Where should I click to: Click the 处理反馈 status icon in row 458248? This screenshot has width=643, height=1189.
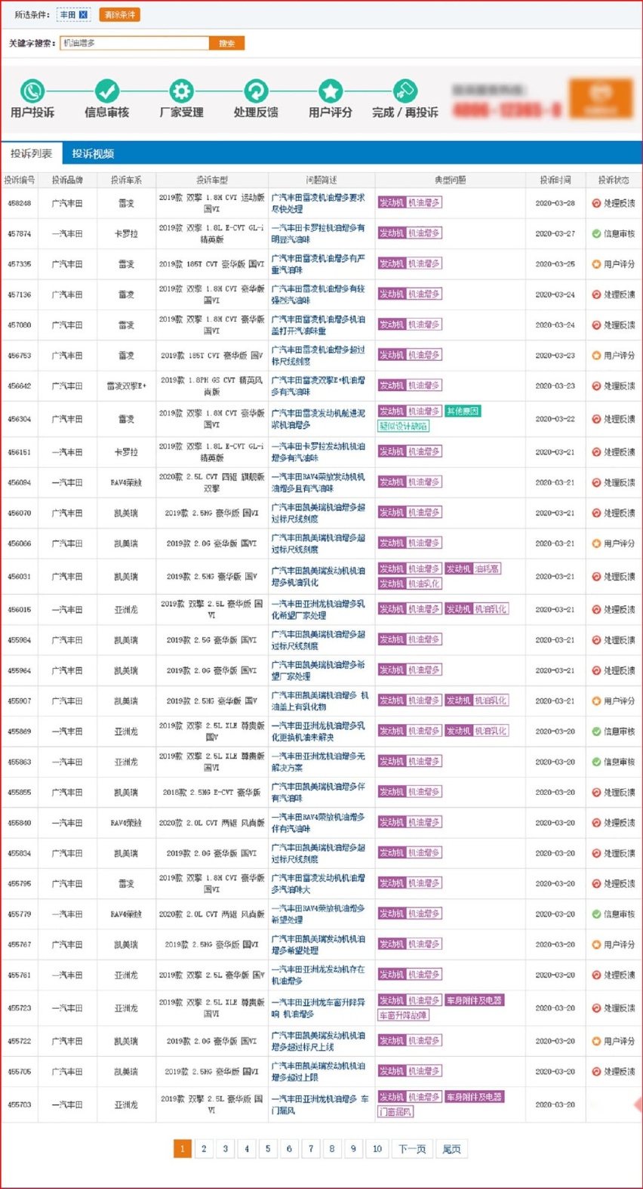(596, 203)
